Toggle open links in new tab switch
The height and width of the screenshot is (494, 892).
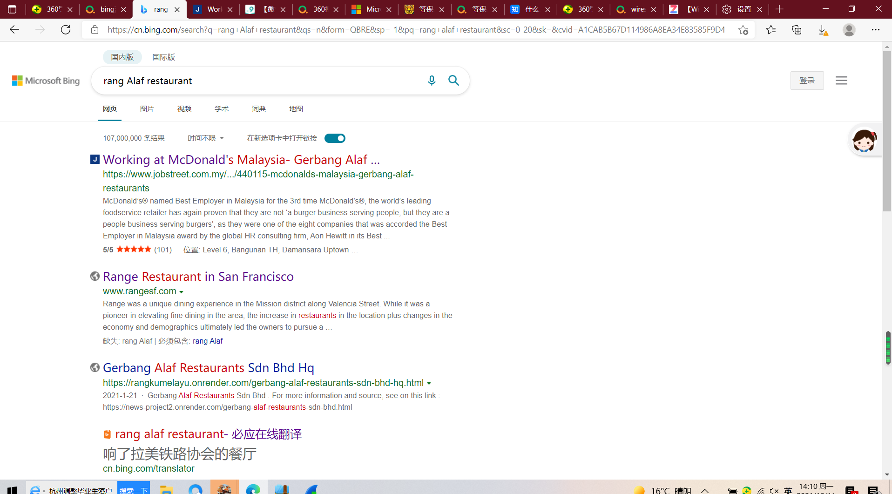[335, 138]
